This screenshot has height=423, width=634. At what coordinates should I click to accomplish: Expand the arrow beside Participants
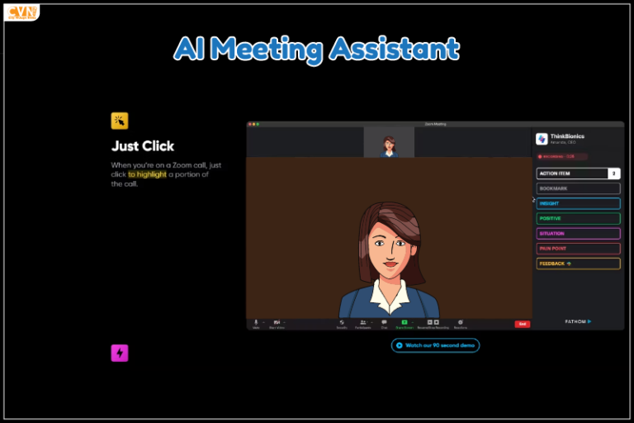coord(371,322)
